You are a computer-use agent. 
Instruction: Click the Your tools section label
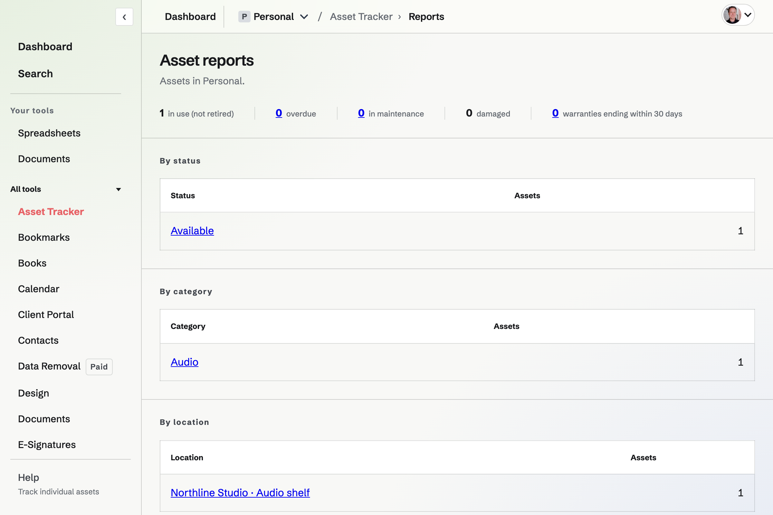coord(32,111)
